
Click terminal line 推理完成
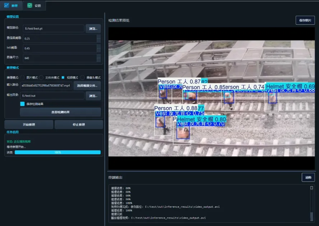117,214
